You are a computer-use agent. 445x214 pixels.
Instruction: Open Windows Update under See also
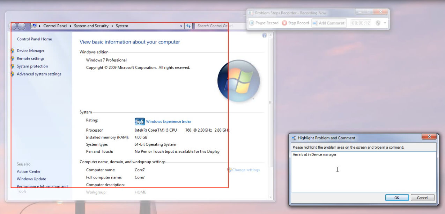31,179
